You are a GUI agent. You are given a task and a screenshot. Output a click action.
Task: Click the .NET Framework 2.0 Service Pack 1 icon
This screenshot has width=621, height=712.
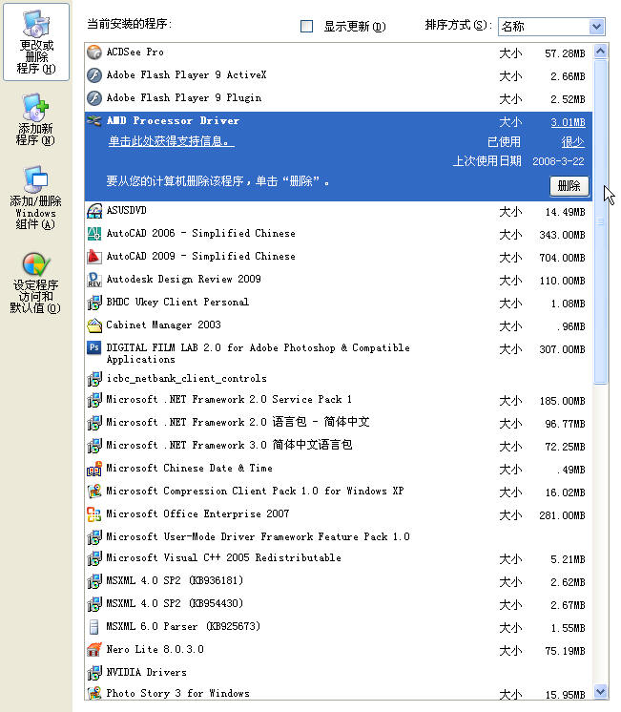94,400
